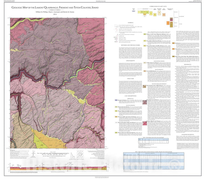Viewport: 206px width, 182px height.
Task: Click the patterned pink swatch in unit descriptions
Action: pos(145,102)
